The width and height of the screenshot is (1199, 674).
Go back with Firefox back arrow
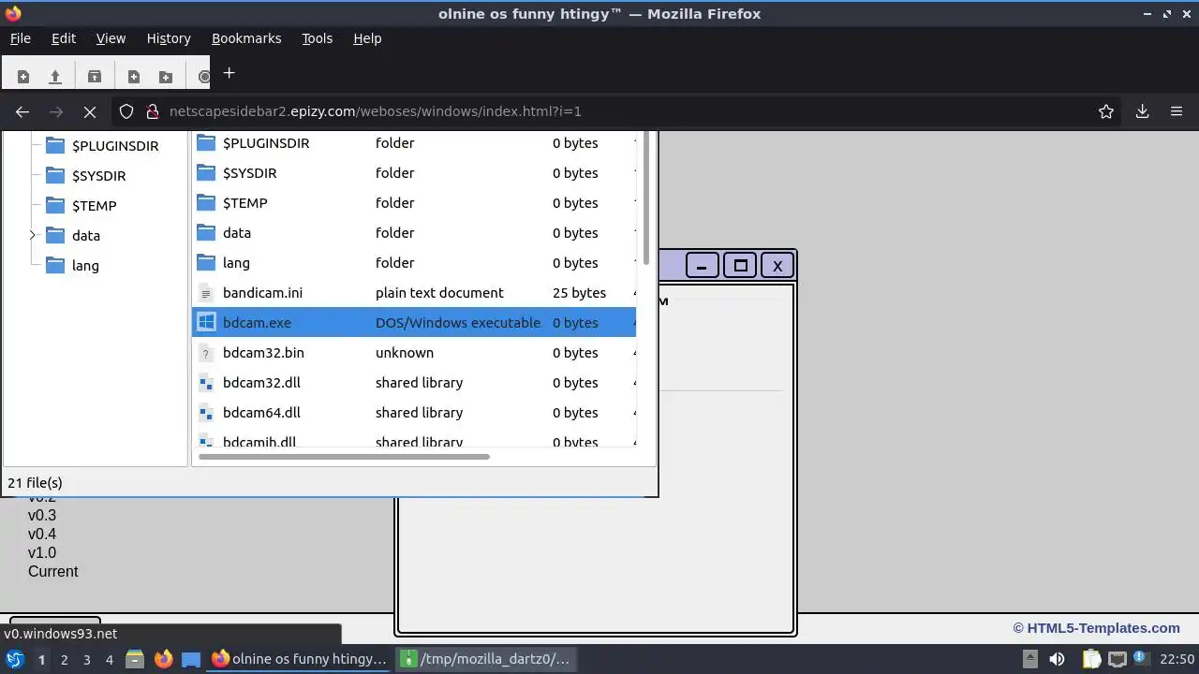[x=22, y=111]
